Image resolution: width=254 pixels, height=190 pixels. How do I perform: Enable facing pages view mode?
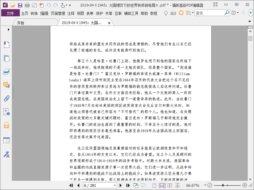[x=170, y=185]
